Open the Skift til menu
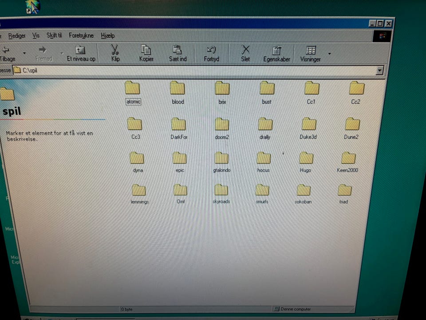This screenshot has height=320, width=426. pos(54,36)
